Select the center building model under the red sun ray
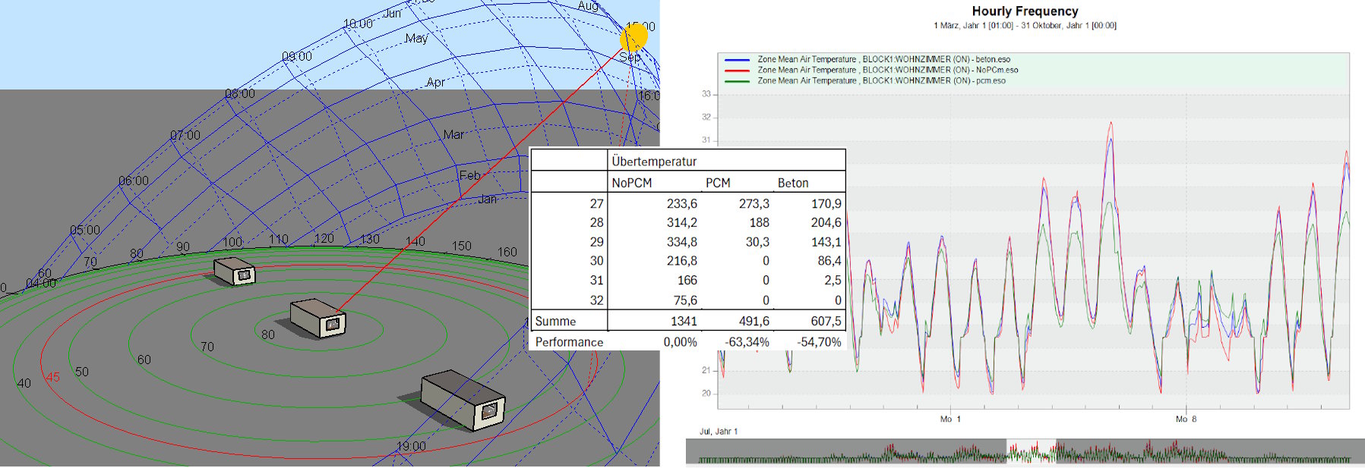Viewport: 1365px width, 468px height. (x=318, y=318)
